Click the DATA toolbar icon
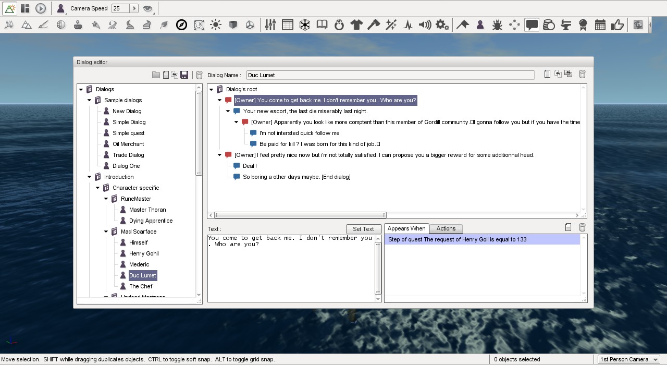 (x=637, y=25)
